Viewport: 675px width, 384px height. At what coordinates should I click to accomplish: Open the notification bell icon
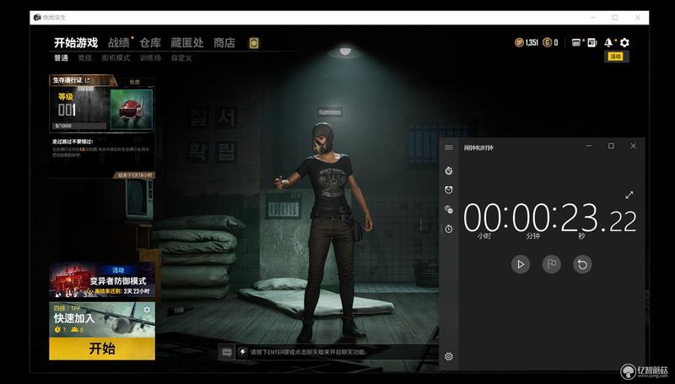pos(608,42)
